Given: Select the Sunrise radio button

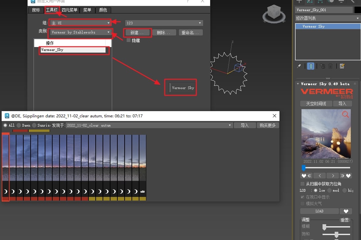Looking at the screenshot, I should click(34, 125).
